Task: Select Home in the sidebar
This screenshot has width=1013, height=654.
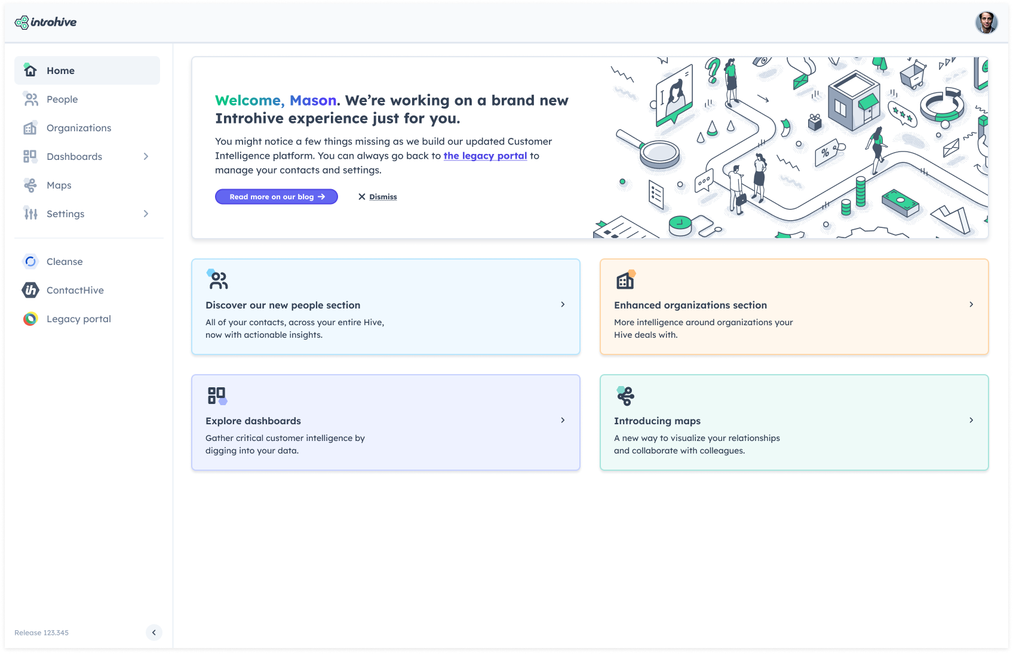Action: 87,70
